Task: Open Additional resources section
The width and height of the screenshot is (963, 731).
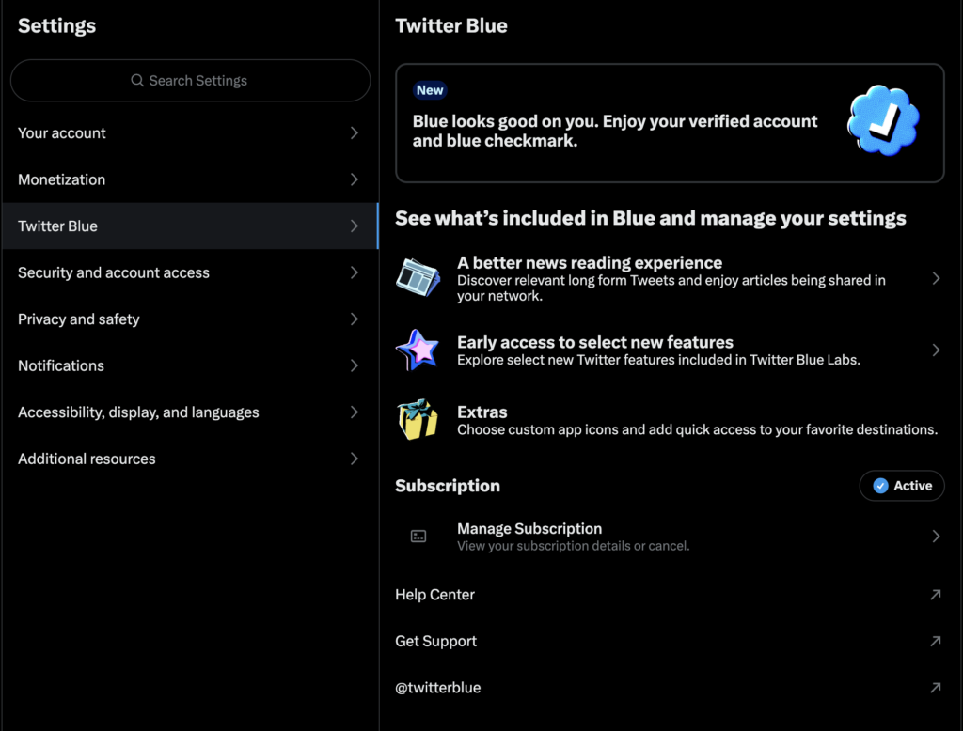Action: coord(87,459)
